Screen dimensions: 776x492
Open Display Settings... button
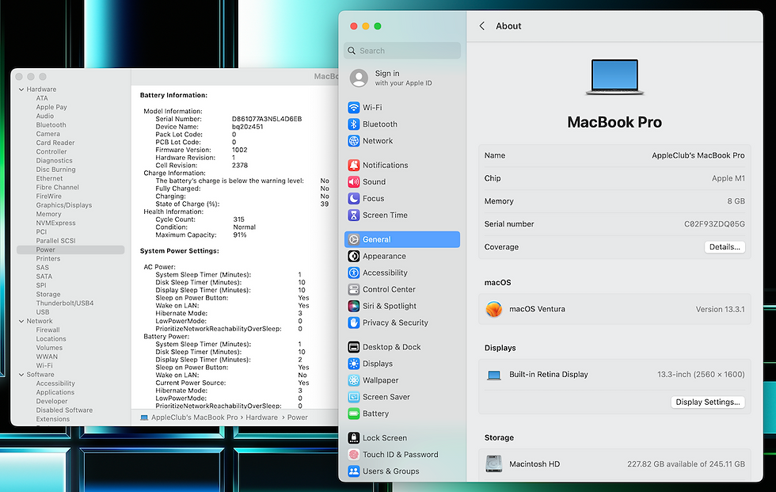708,402
